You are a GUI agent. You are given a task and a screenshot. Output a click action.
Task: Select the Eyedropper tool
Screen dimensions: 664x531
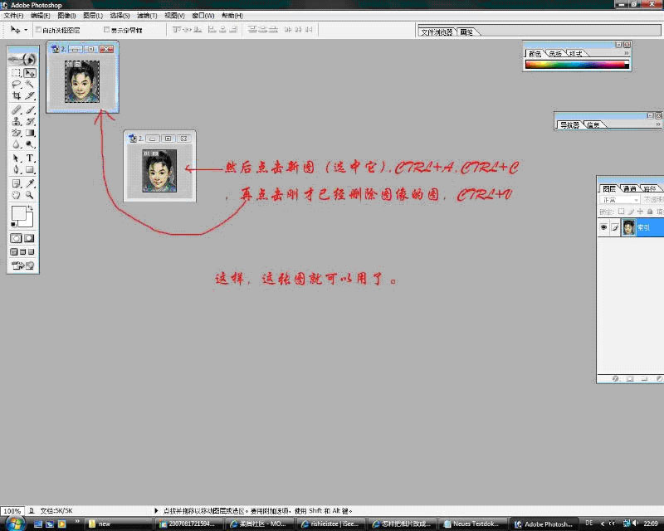(x=30, y=183)
